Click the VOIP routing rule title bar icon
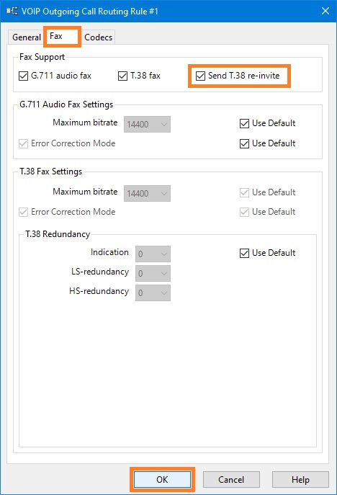Image resolution: width=337 pixels, height=495 pixels. tap(12, 11)
